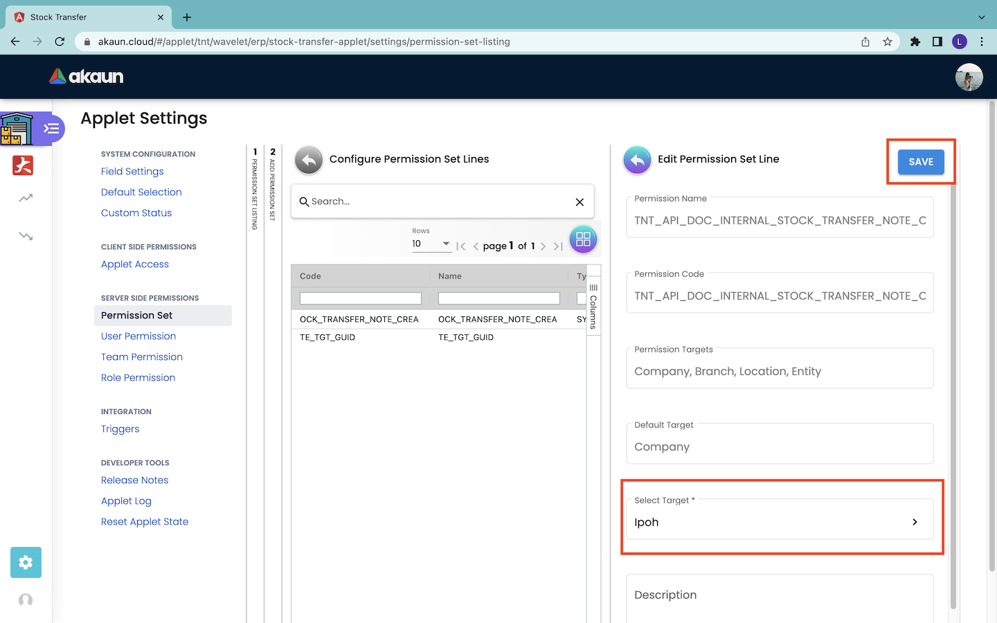Open the settings gear icon in sidebar

point(26,562)
